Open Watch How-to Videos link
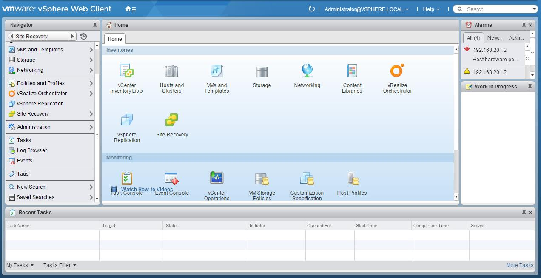 click(147, 190)
